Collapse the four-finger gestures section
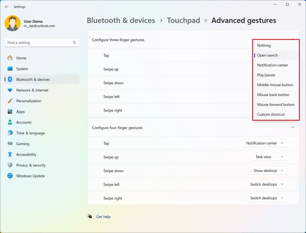Image resolution: width=306 pixels, height=233 pixels. click(x=293, y=127)
